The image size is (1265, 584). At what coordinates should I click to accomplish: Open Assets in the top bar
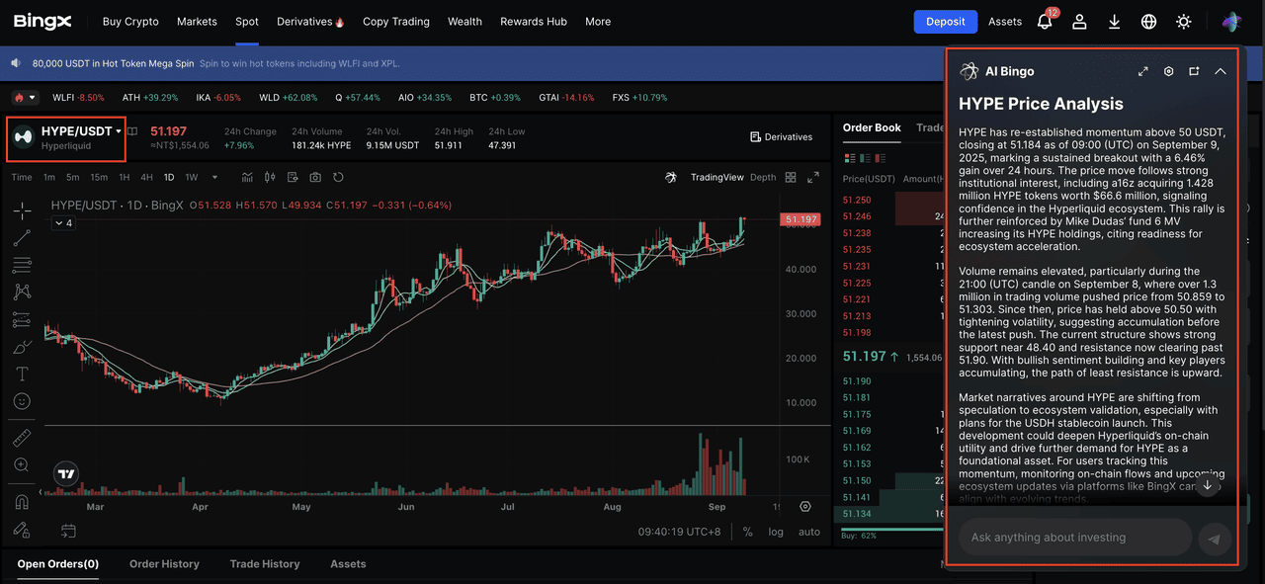1005,22
